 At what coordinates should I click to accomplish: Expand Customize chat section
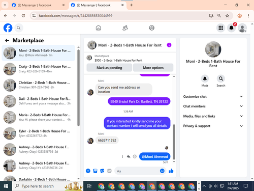point(213,96)
